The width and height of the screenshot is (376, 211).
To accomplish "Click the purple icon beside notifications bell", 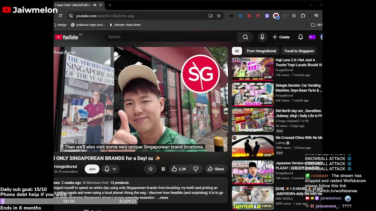I will click(x=312, y=37).
